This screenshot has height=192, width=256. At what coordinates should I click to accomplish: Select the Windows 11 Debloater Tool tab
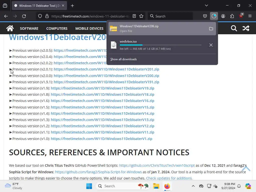coord(39,6)
